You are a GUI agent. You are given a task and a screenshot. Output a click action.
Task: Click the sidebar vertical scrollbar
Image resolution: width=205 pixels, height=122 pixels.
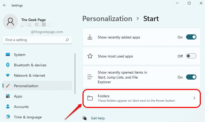click(75, 74)
